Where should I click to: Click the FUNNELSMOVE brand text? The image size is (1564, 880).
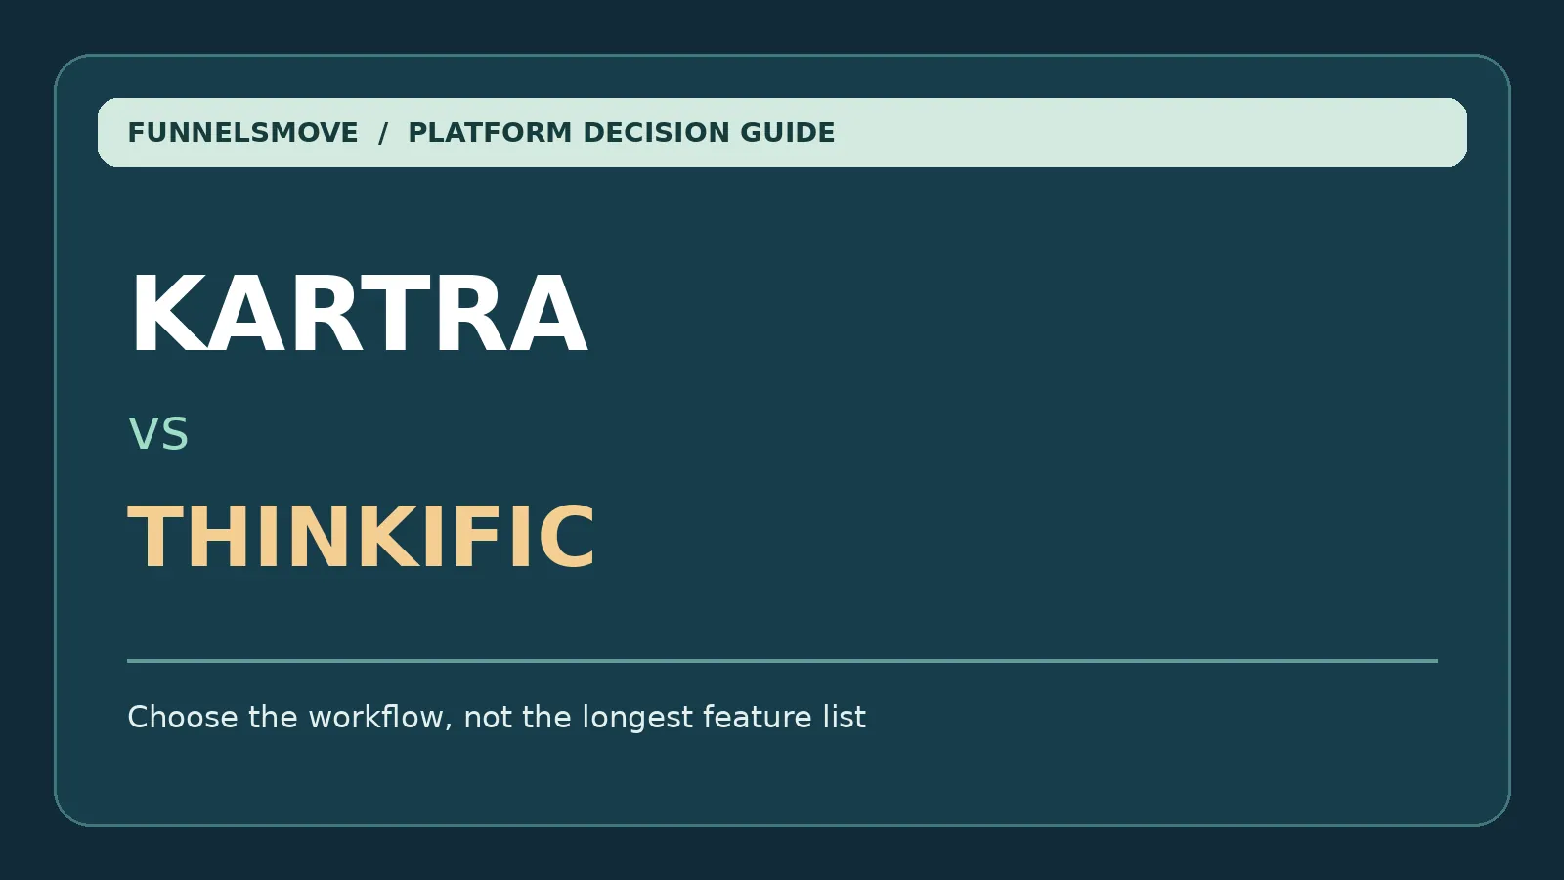click(x=242, y=132)
